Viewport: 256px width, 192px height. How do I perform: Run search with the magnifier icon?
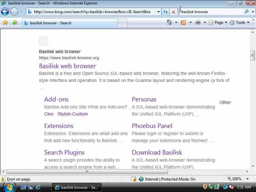coord(246,12)
